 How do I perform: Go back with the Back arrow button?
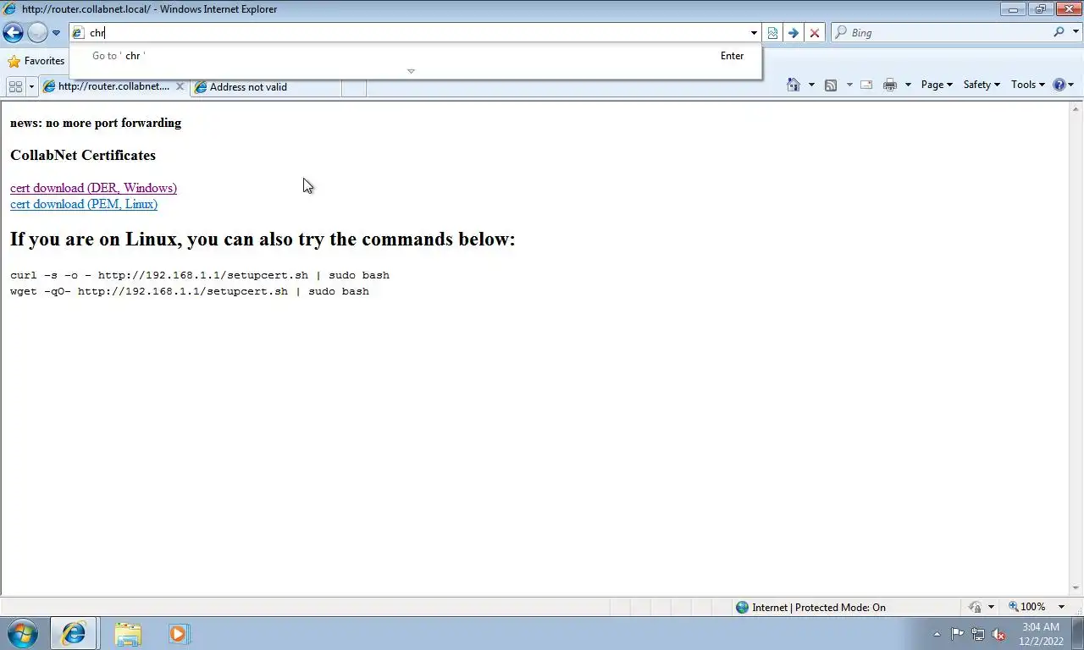13,33
